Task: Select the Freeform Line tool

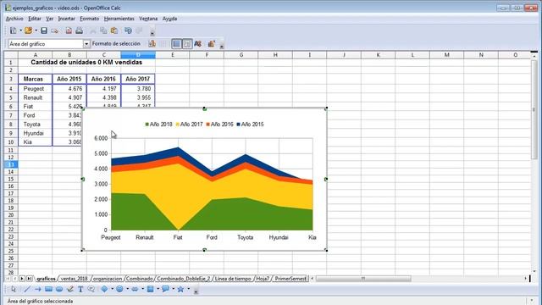Action: tap(69, 289)
